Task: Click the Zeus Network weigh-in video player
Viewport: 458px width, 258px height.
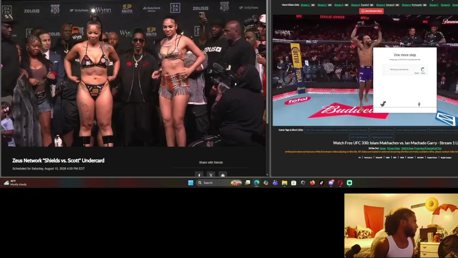Action: point(133,73)
